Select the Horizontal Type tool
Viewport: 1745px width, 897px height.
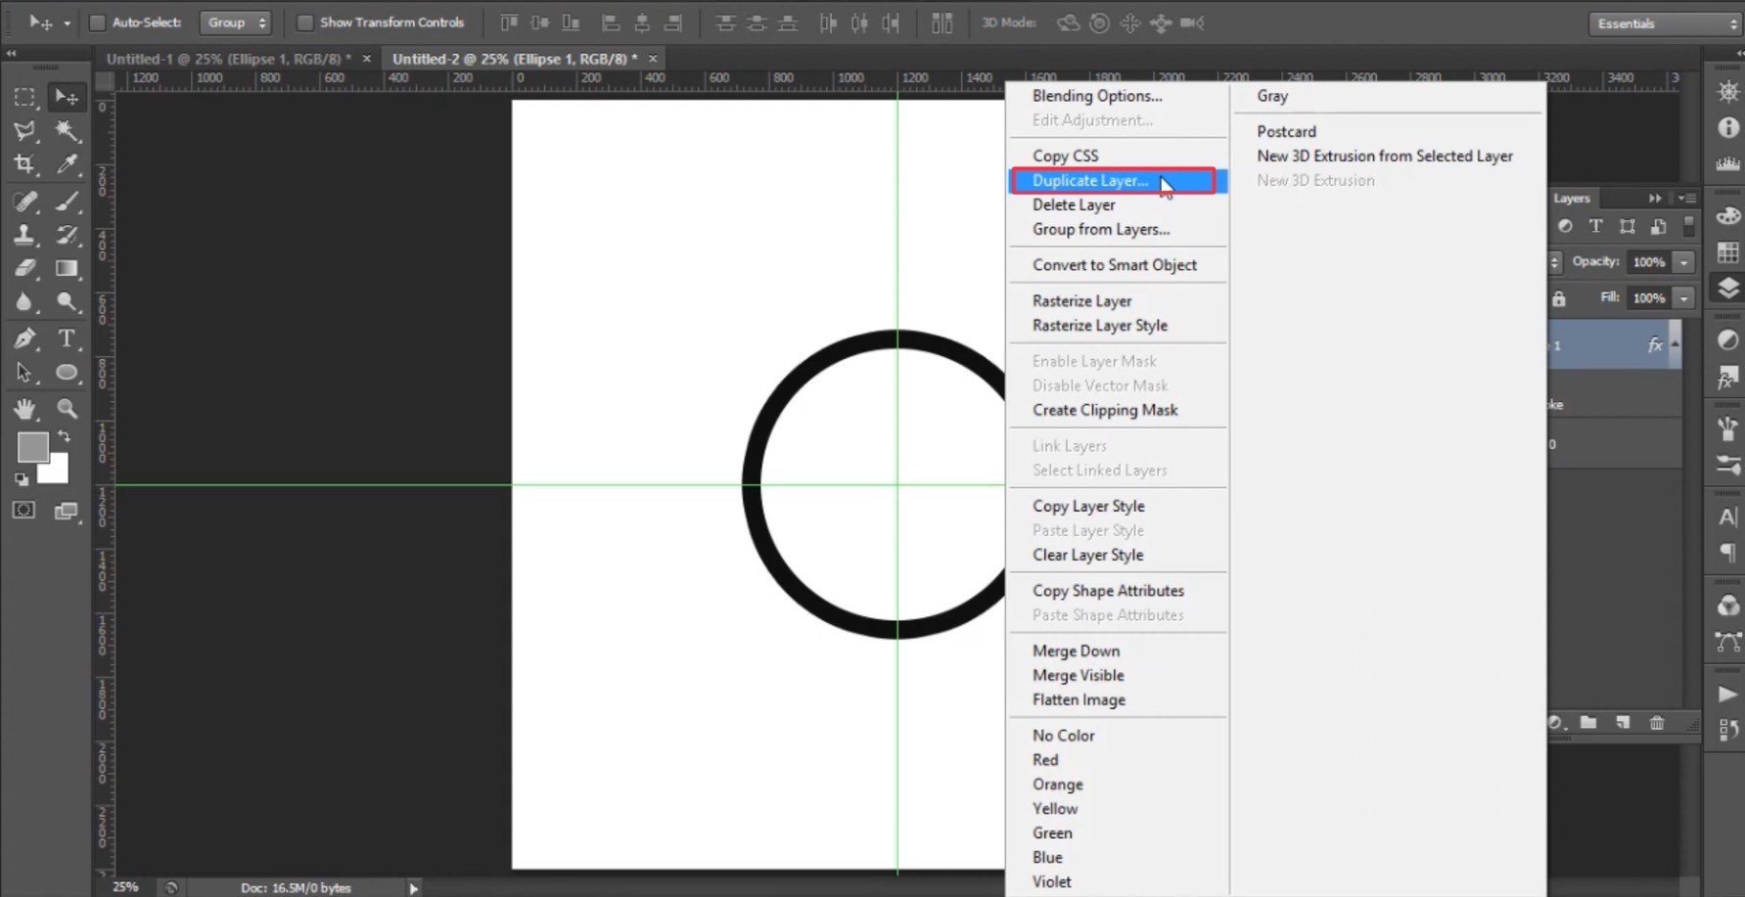pyautogui.click(x=67, y=339)
